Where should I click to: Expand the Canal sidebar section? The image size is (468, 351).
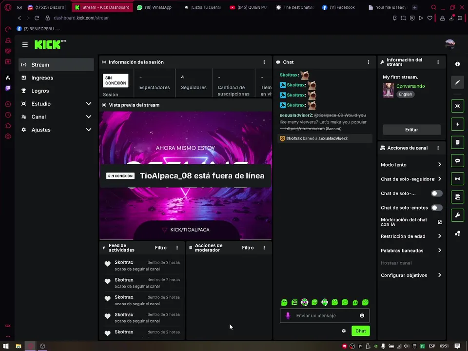tap(56, 117)
